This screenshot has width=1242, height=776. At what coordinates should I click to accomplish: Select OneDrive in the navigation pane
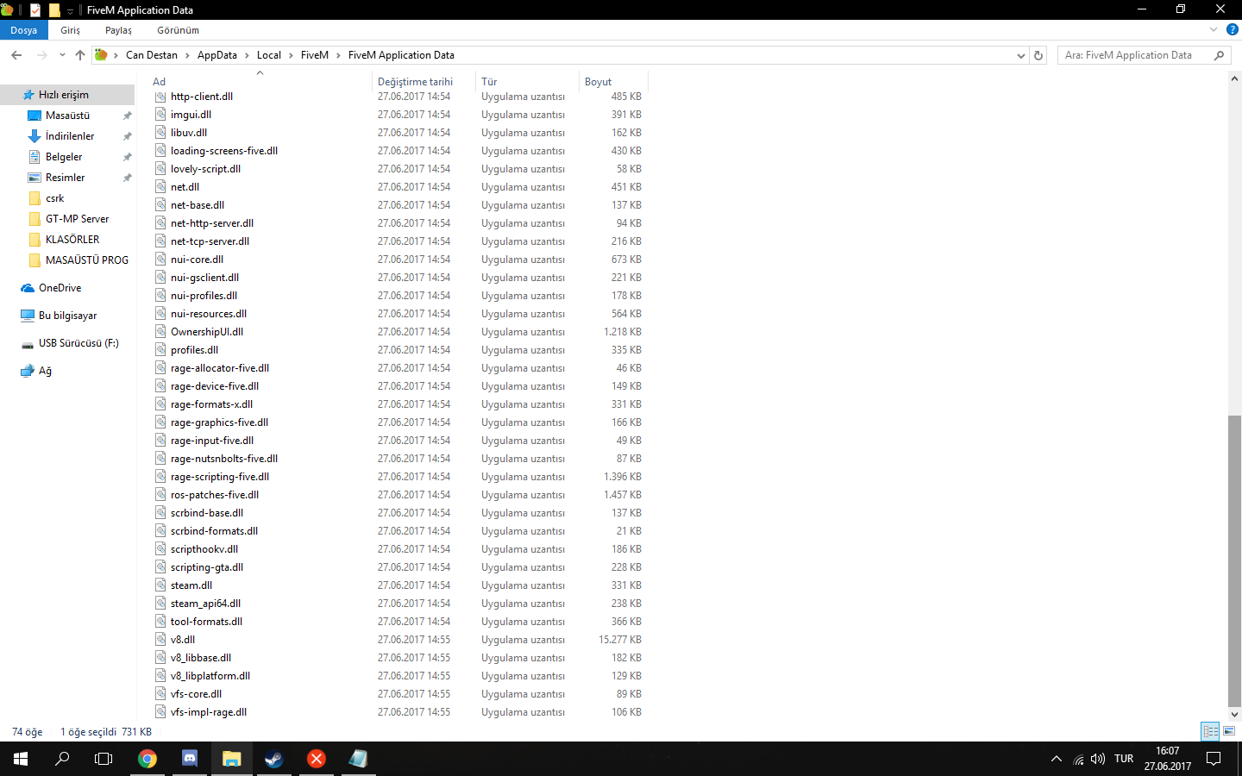[60, 288]
